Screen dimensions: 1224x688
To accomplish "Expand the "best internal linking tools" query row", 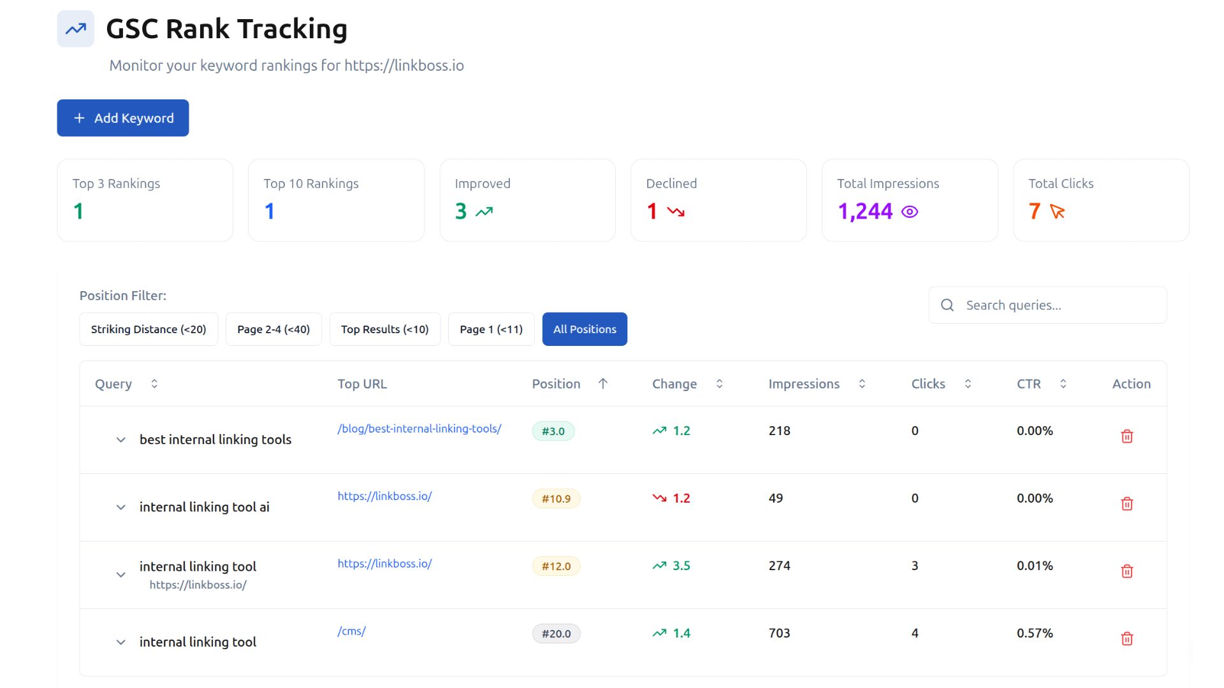I will pos(120,440).
